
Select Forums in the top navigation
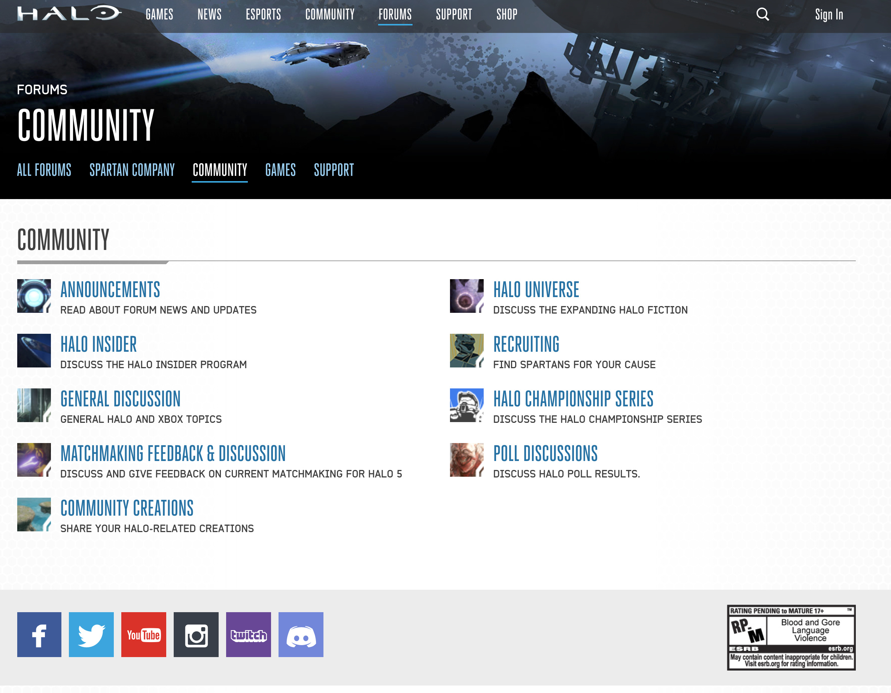point(395,15)
